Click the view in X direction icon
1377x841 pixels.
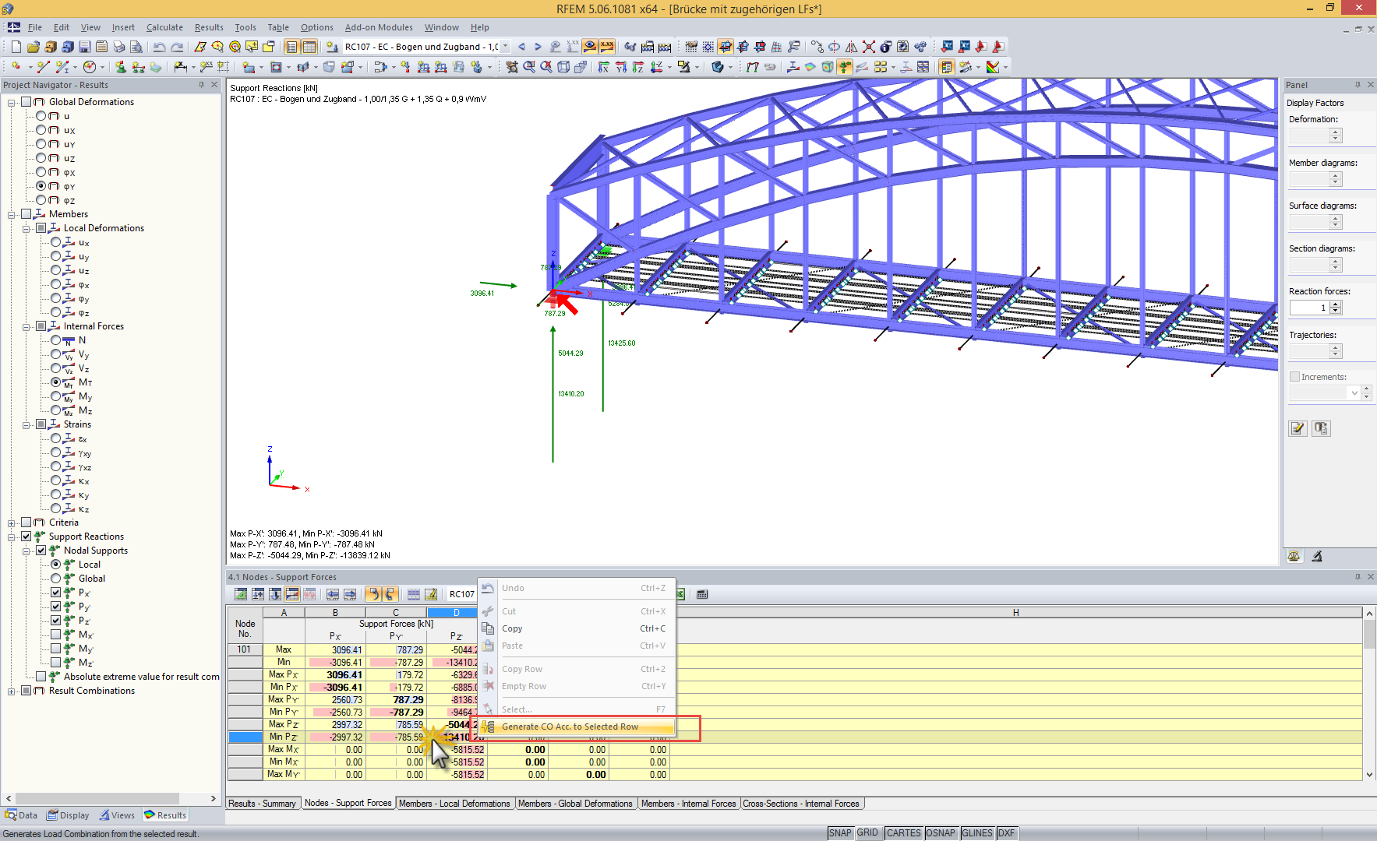pos(604,67)
